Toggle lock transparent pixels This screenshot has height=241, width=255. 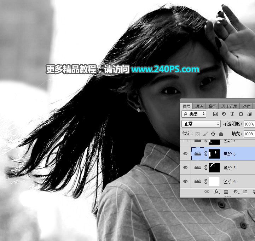click(x=197, y=134)
